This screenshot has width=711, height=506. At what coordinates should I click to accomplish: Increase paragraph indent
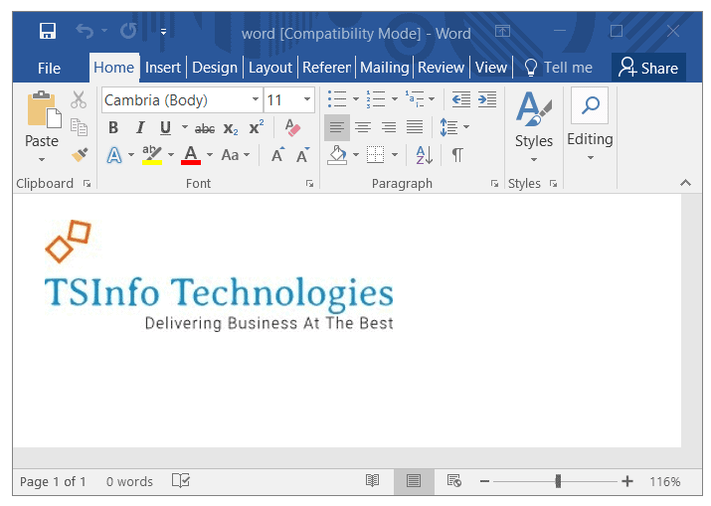tap(487, 99)
